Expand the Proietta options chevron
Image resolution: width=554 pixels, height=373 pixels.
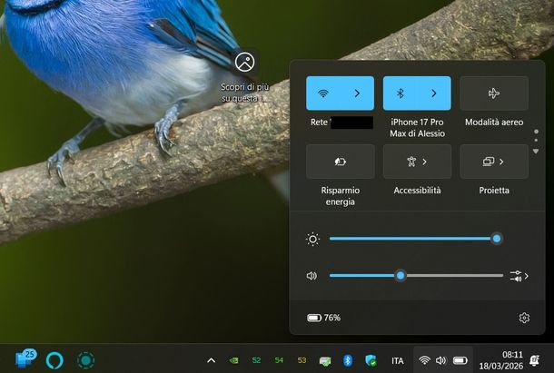tap(501, 162)
